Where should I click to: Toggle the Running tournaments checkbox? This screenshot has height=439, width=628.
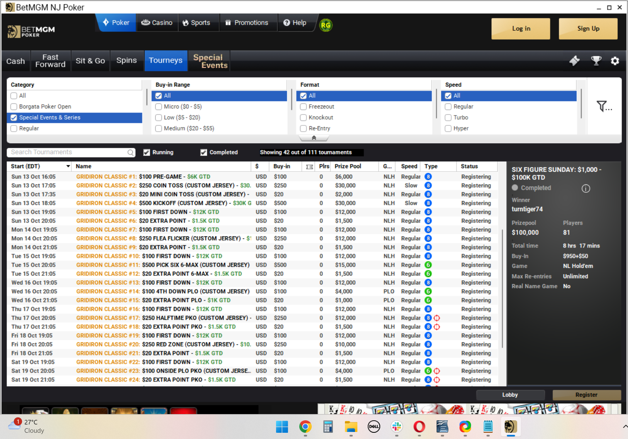coord(147,152)
